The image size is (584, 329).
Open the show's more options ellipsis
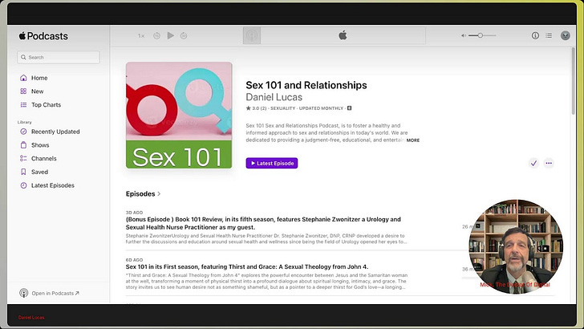(x=549, y=163)
